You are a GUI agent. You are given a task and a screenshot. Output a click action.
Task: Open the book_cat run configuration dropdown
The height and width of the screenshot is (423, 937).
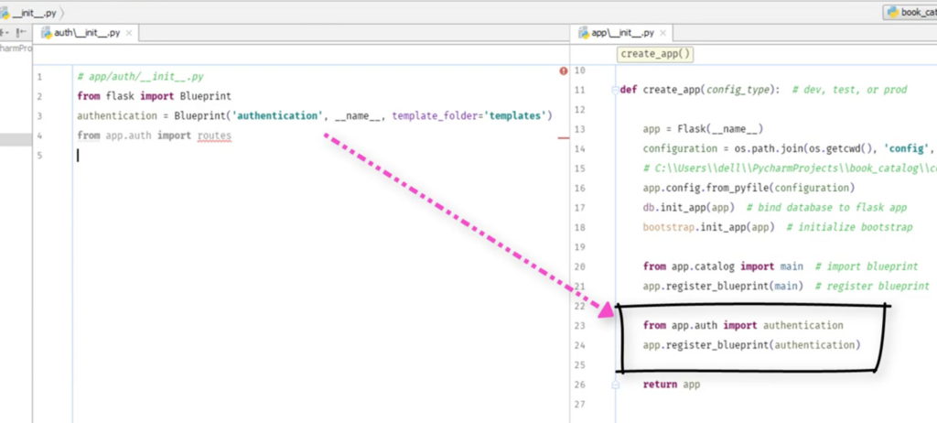[910, 13]
